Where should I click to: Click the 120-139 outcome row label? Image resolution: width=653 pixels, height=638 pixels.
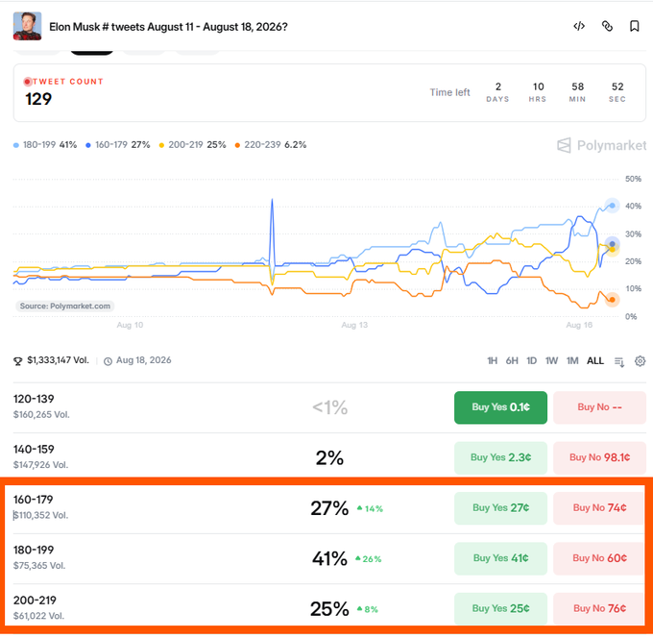pyautogui.click(x=34, y=399)
